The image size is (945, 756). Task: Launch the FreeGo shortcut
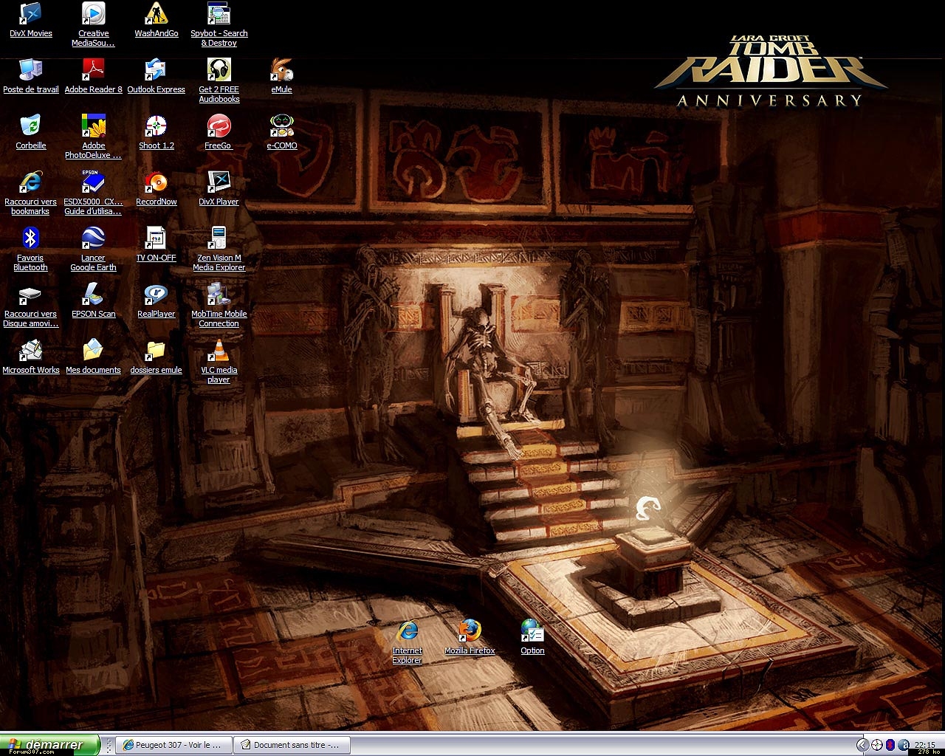219,133
